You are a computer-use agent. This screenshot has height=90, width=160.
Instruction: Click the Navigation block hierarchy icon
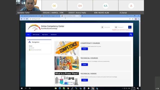(29, 42)
